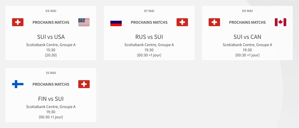Click the Switzerland flag in the SUI vs USA card

18,22
